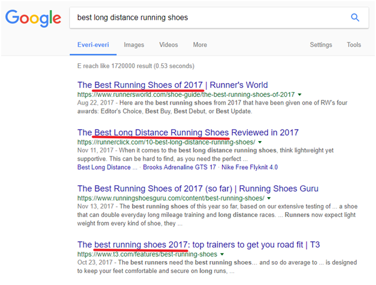The height and width of the screenshot is (285, 376).
Task: Open the Tools option
Action: (x=354, y=45)
